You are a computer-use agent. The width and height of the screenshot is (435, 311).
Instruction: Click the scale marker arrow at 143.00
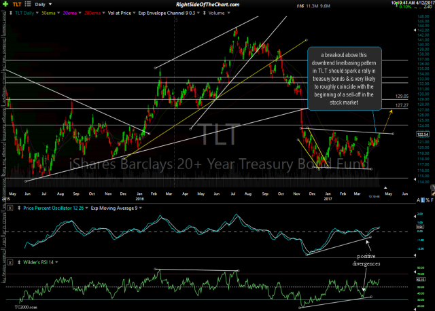[x=415, y=30]
